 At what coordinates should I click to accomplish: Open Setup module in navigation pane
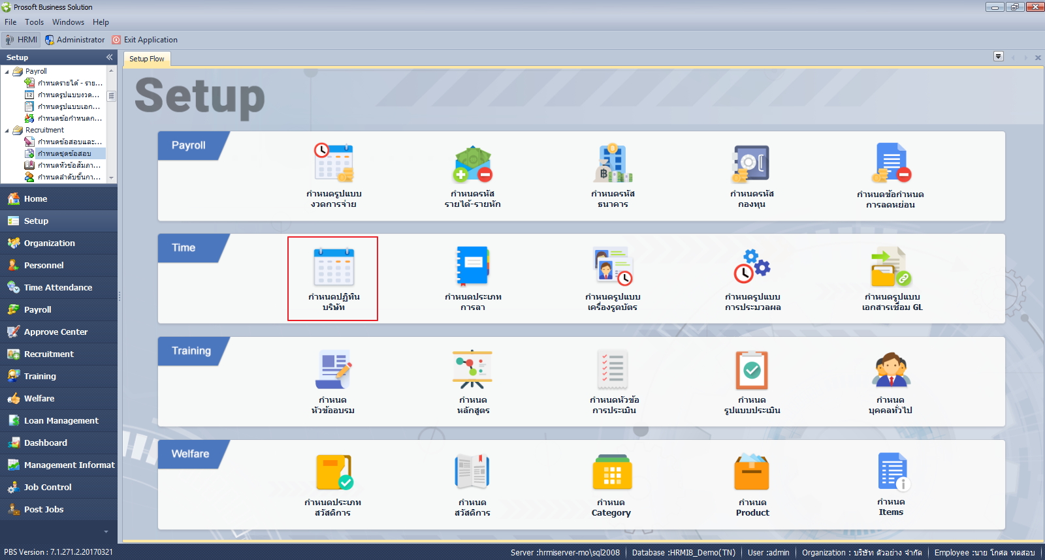[x=59, y=221]
